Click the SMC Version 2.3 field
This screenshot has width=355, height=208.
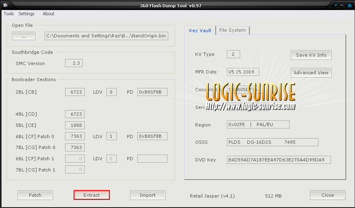click(x=74, y=63)
